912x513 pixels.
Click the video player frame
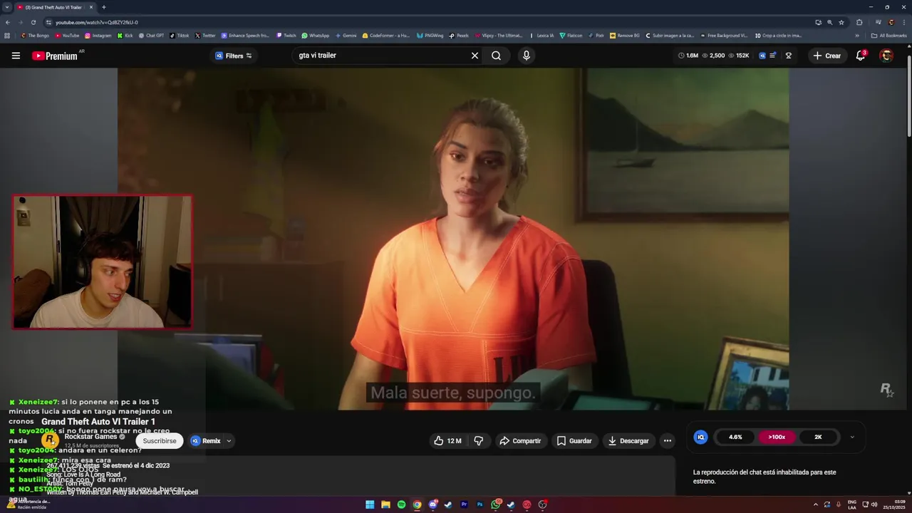(x=453, y=239)
